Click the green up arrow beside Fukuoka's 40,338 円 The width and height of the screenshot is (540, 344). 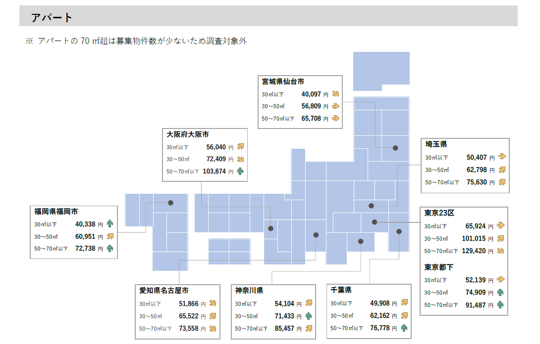(x=109, y=224)
